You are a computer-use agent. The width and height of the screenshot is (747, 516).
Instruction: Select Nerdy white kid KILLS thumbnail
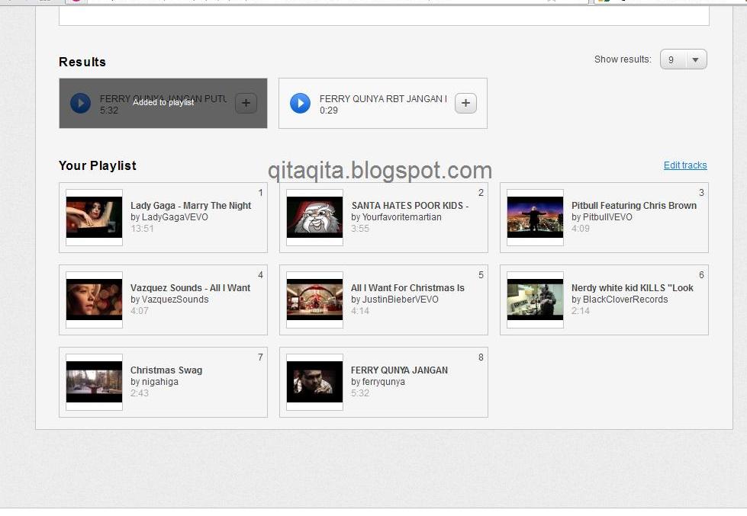(535, 300)
